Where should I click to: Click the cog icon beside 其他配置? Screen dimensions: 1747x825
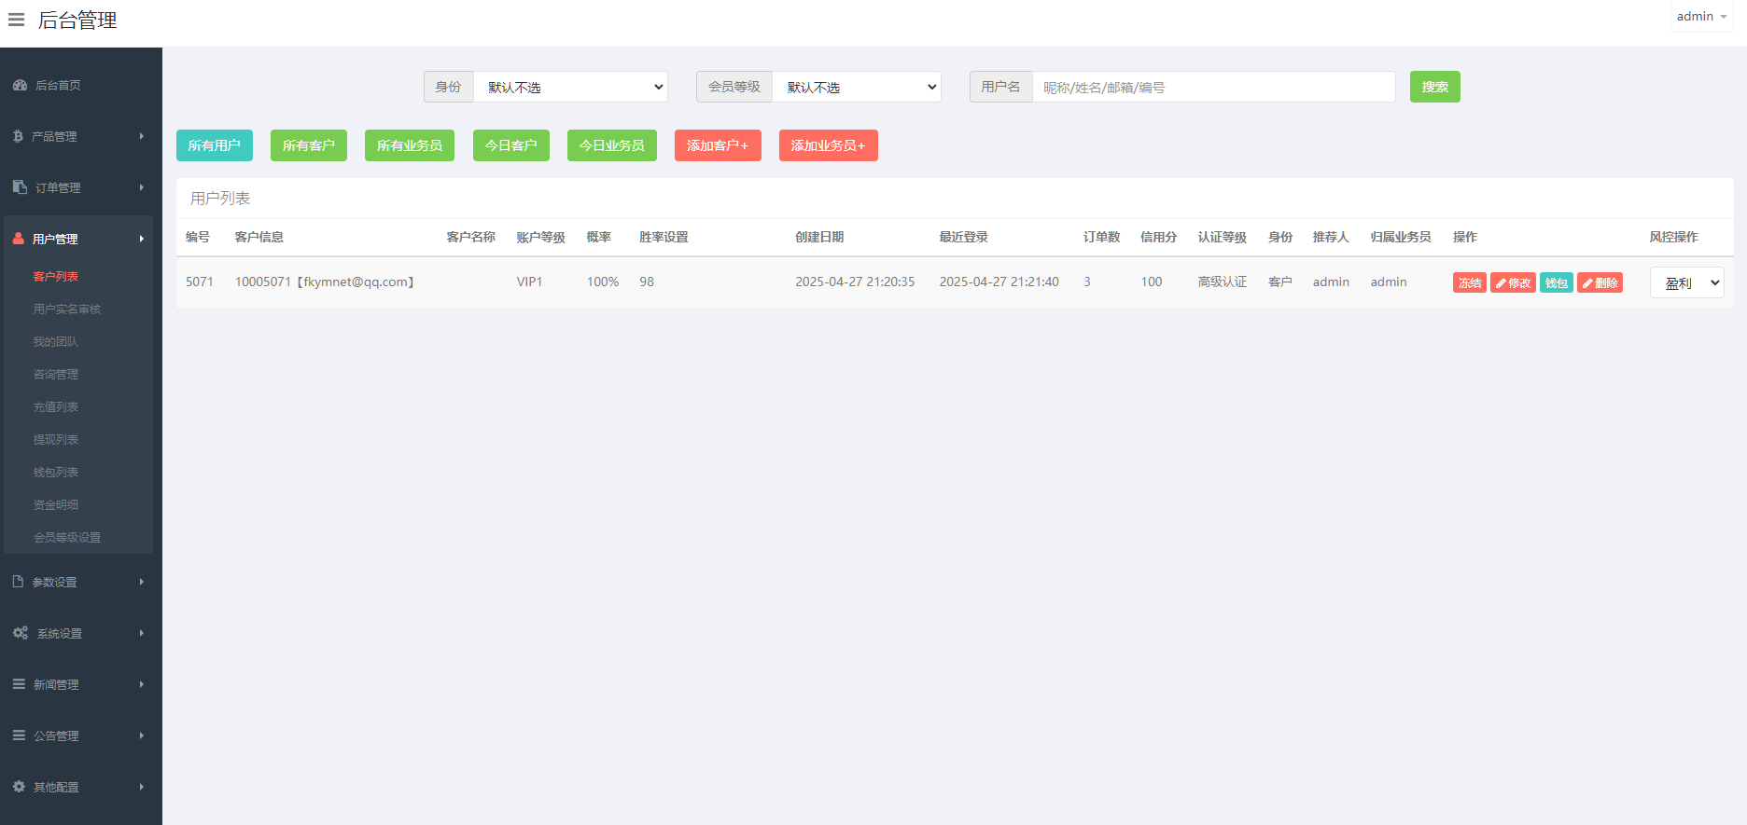19,787
